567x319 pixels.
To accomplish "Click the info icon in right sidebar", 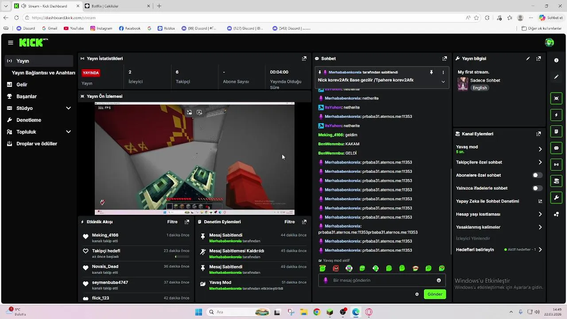I will coord(556,60).
